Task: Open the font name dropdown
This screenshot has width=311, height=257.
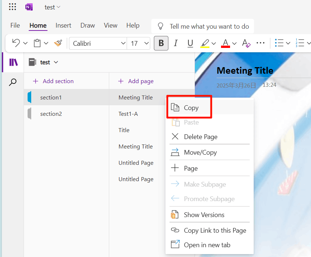Action: coord(122,43)
